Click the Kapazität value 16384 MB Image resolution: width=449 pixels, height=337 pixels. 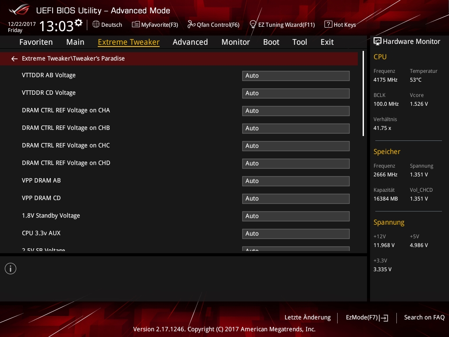[386, 199]
